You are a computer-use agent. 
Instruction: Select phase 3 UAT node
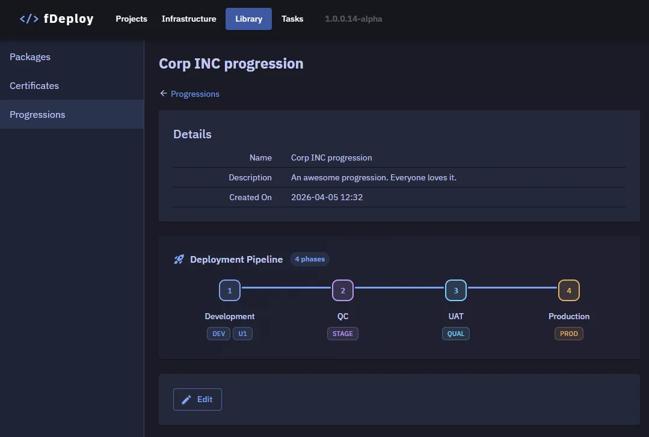click(x=456, y=290)
